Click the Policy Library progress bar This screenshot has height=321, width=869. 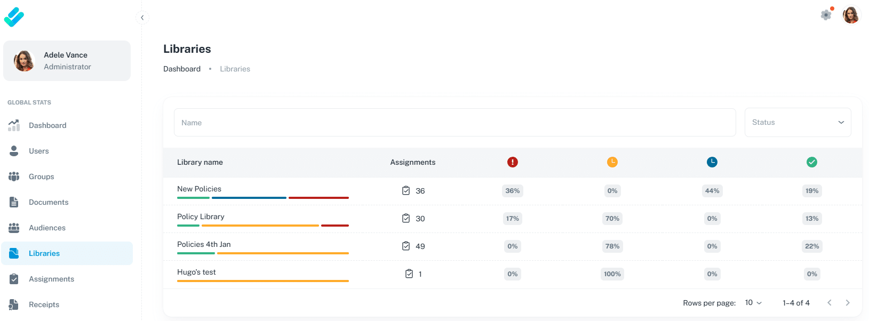(263, 226)
